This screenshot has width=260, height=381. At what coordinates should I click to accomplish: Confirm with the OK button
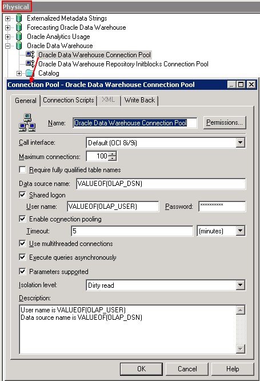[x=141, y=369]
